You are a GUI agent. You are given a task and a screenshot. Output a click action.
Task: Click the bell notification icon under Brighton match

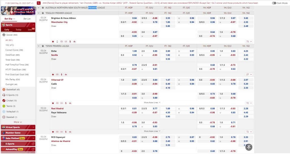click(x=57, y=42)
